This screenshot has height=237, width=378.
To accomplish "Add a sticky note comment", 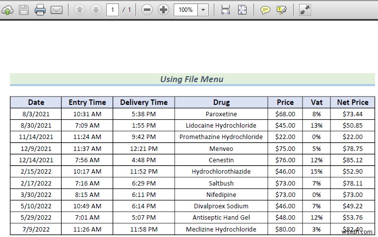I will (265, 10).
